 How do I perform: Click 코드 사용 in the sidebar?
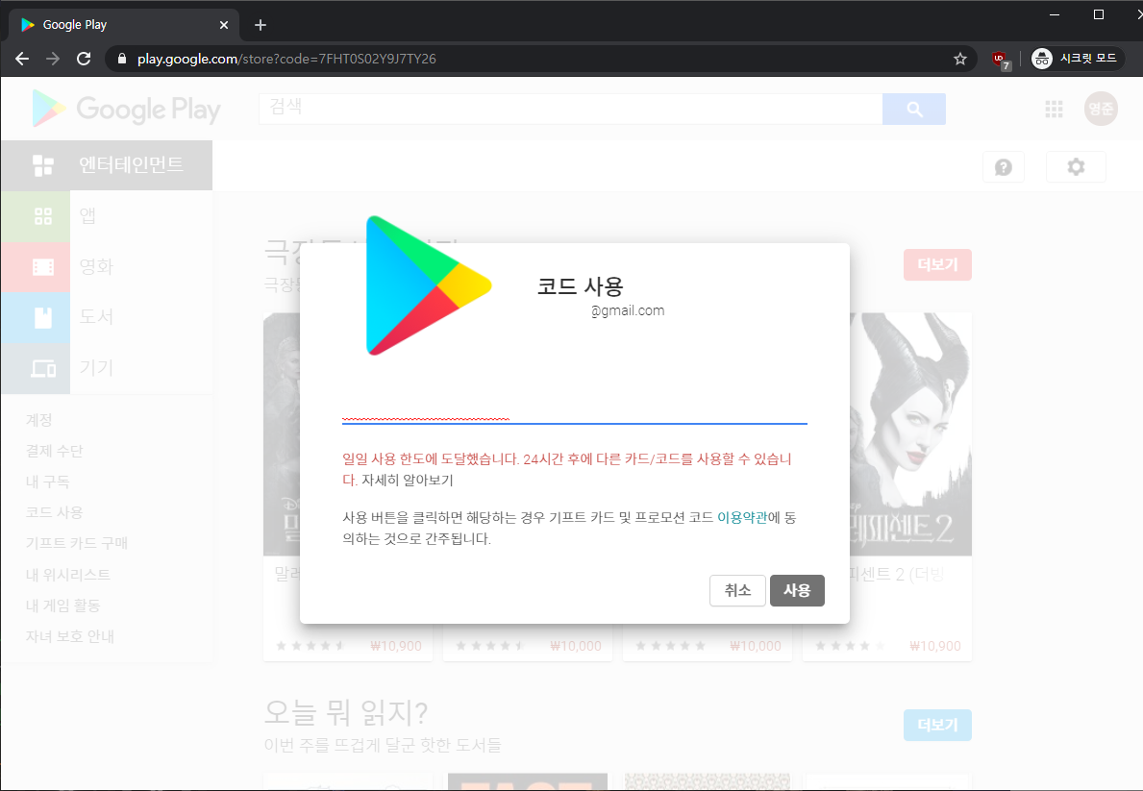point(55,512)
